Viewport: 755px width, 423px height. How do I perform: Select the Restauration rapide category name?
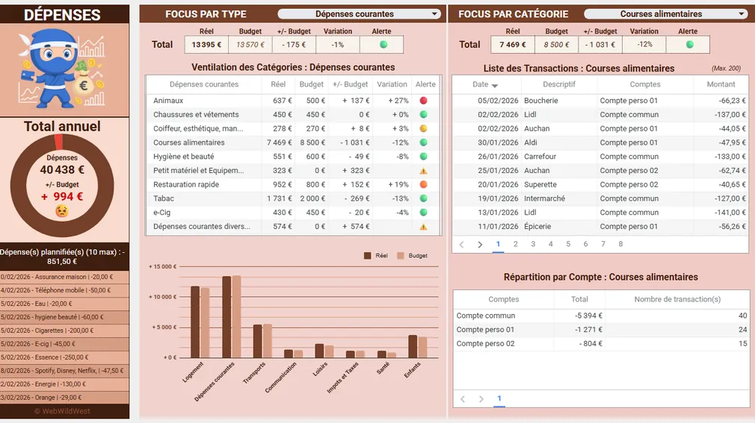point(186,184)
